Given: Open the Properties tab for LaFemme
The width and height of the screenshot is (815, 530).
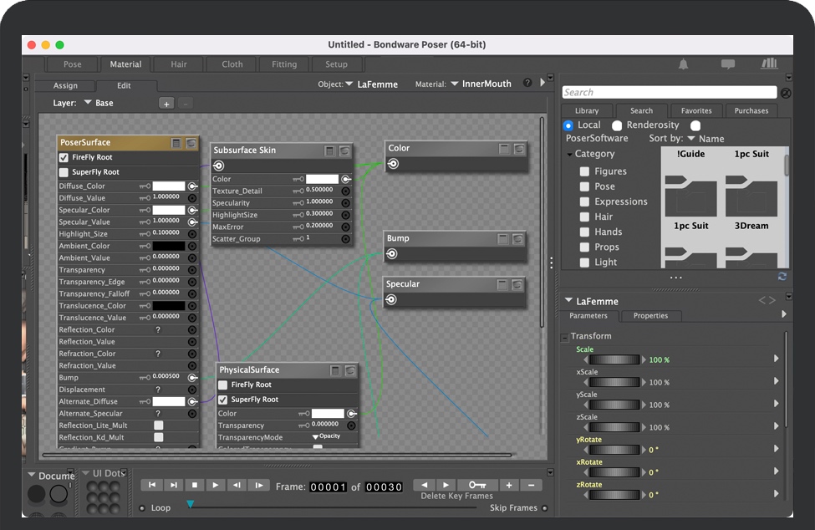Looking at the screenshot, I should tap(650, 316).
